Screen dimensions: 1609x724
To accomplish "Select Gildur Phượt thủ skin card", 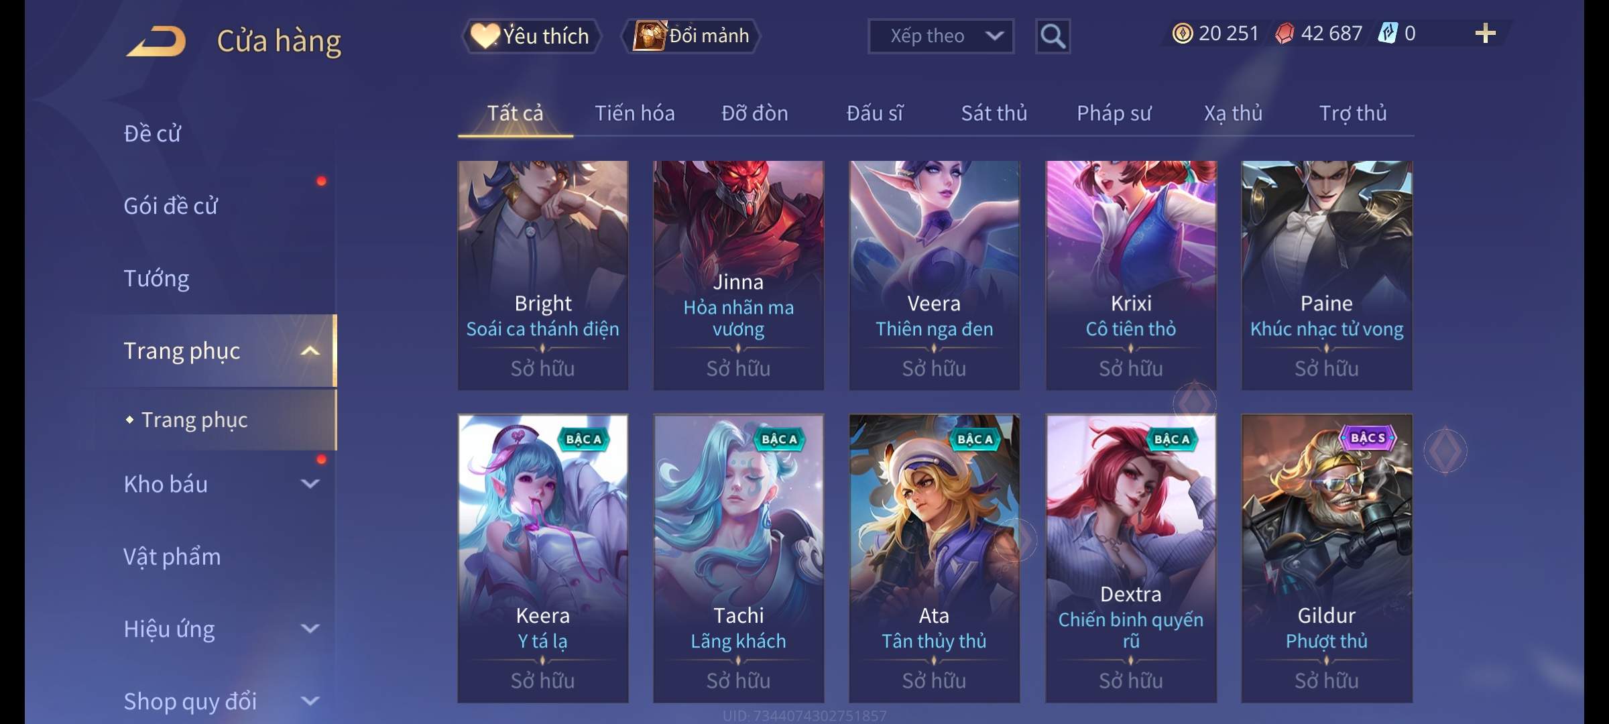I will pyautogui.click(x=1327, y=558).
